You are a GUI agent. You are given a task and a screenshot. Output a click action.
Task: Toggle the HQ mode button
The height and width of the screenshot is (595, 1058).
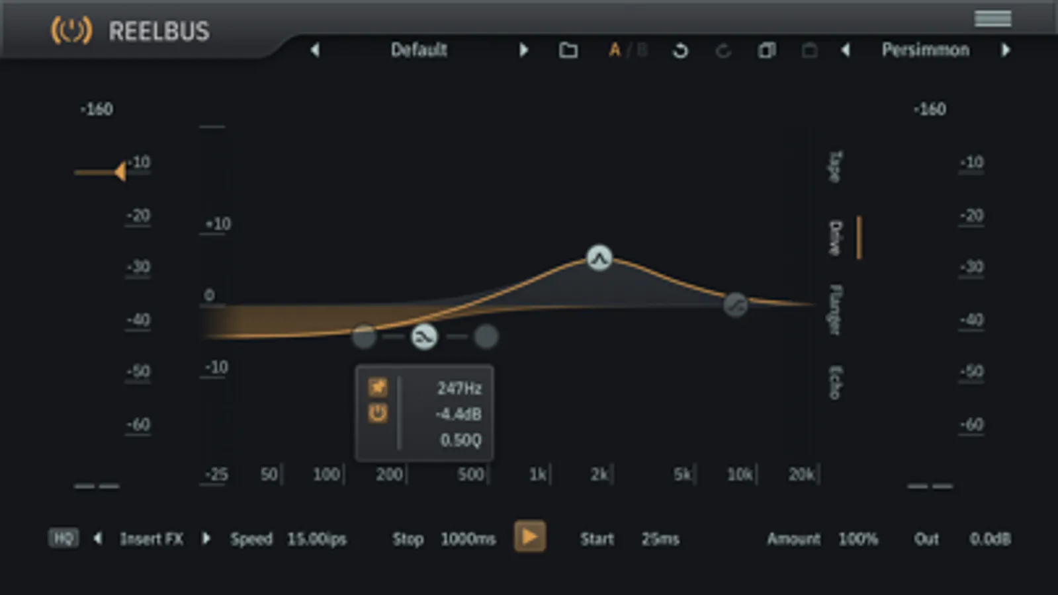[64, 538]
